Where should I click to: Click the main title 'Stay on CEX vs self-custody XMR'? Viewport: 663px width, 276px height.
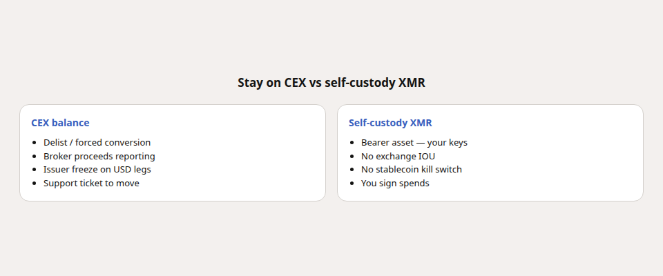point(331,83)
